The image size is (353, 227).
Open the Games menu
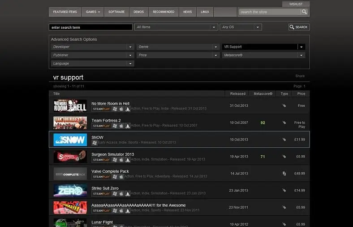click(x=93, y=12)
